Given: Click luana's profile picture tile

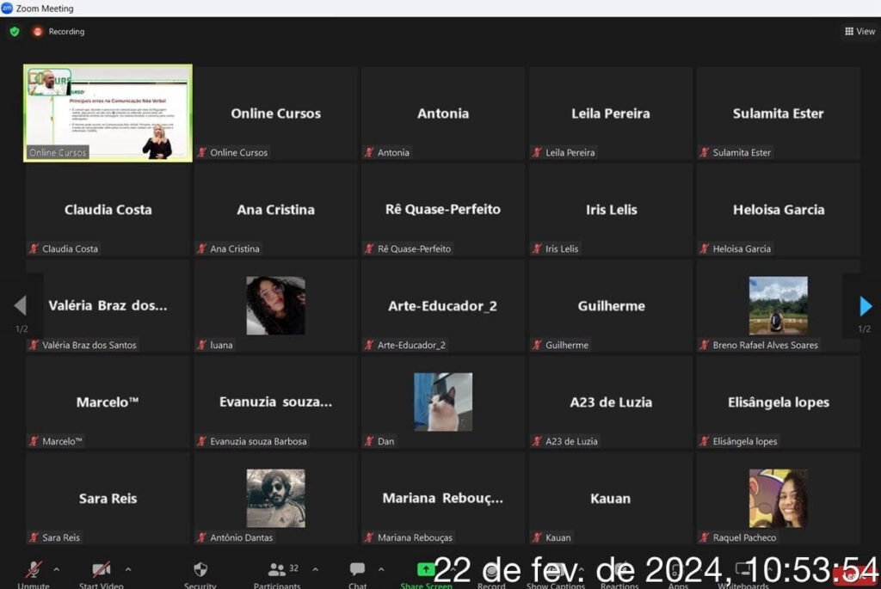Looking at the screenshot, I should tap(275, 305).
